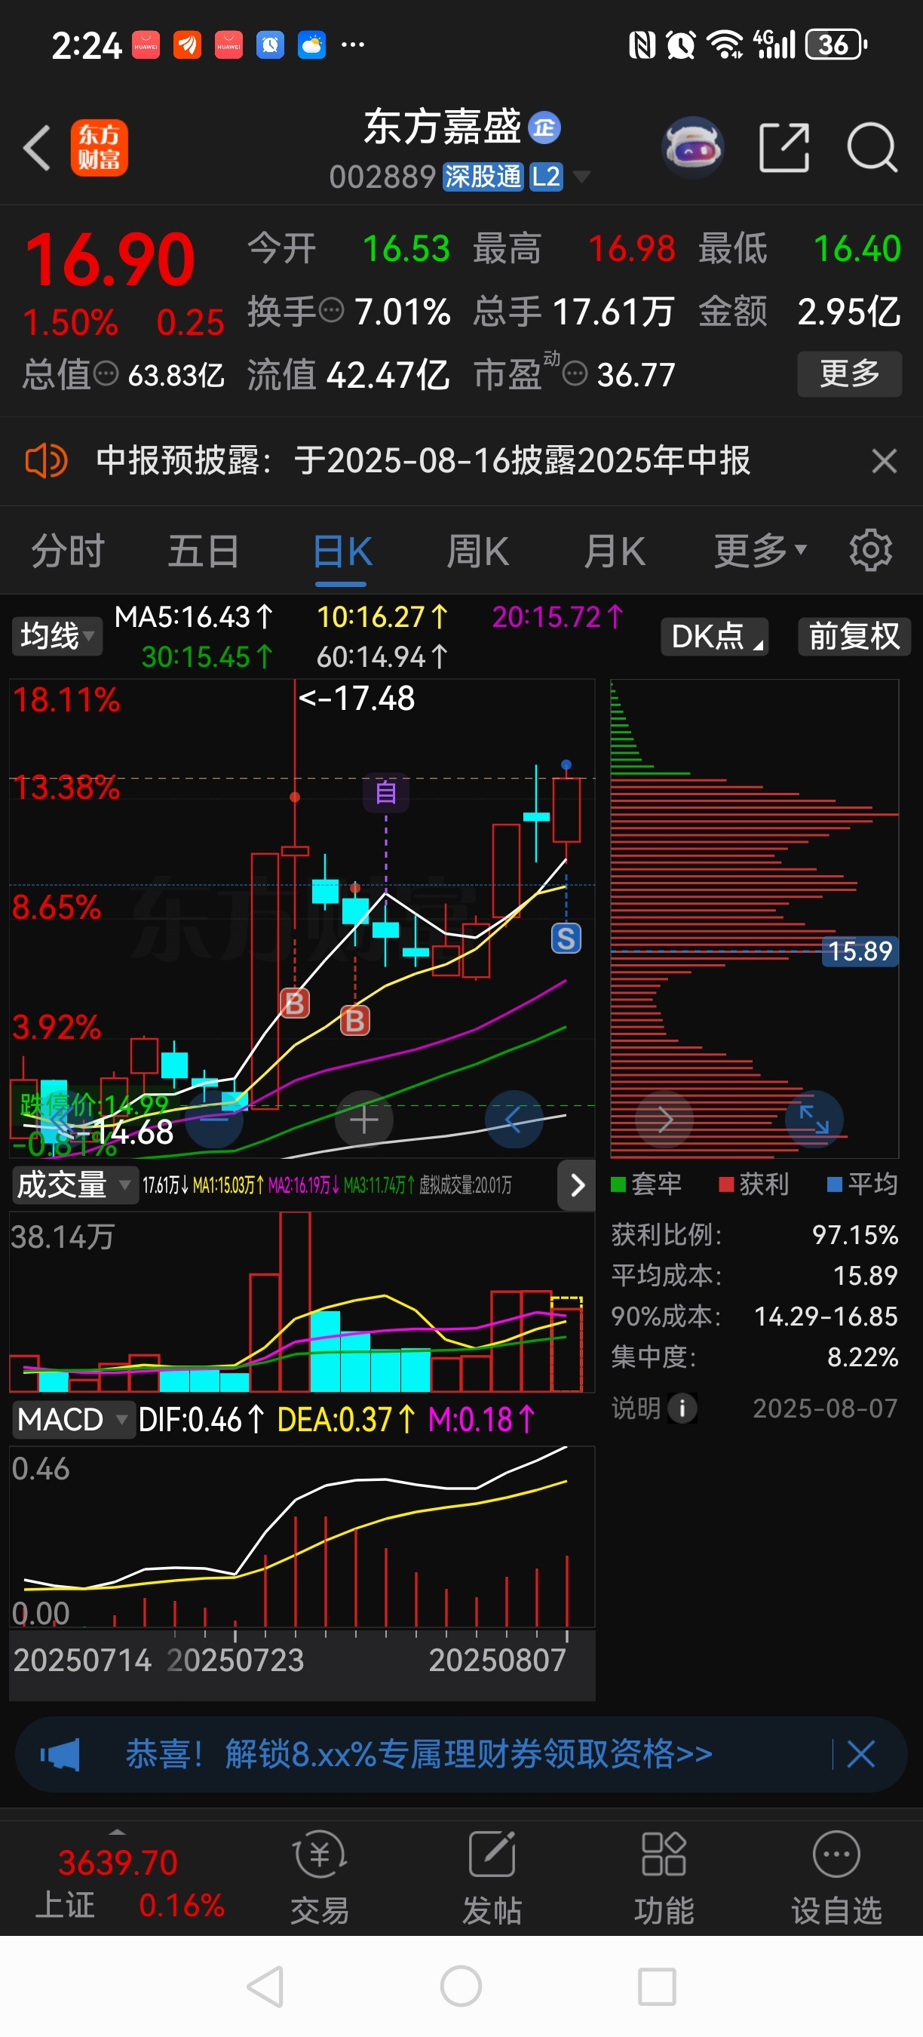Open the 均线 indicator dropdown

coord(57,636)
